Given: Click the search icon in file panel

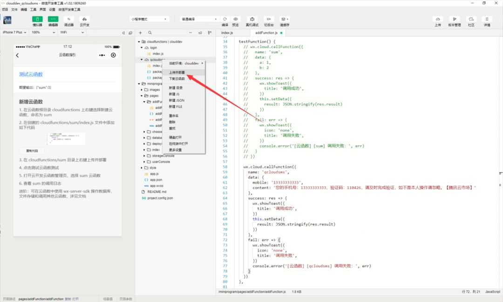Looking at the screenshot, I should coord(150,33).
